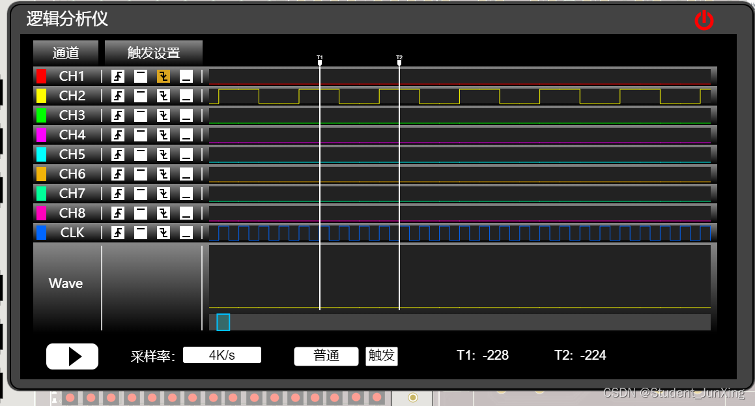The height and width of the screenshot is (406, 755).
Task: Select high level trigger for CLK
Action: (x=141, y=233)
